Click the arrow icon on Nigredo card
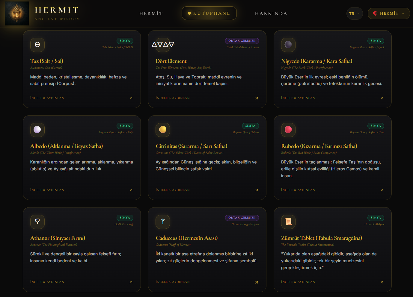The image size is (413, 297). (x=382, y=98)
